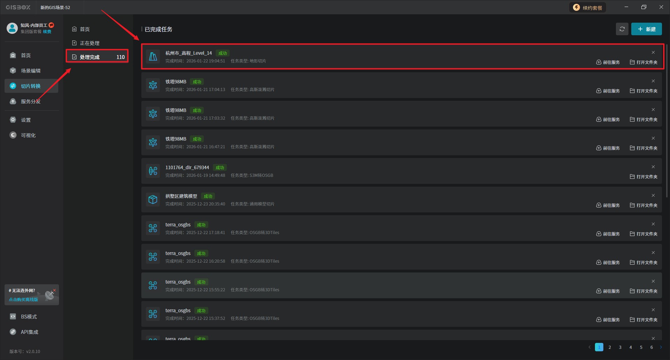Click 续约套餐 in the title bar
Screen dimensions: 670x360
pos(588,8)
